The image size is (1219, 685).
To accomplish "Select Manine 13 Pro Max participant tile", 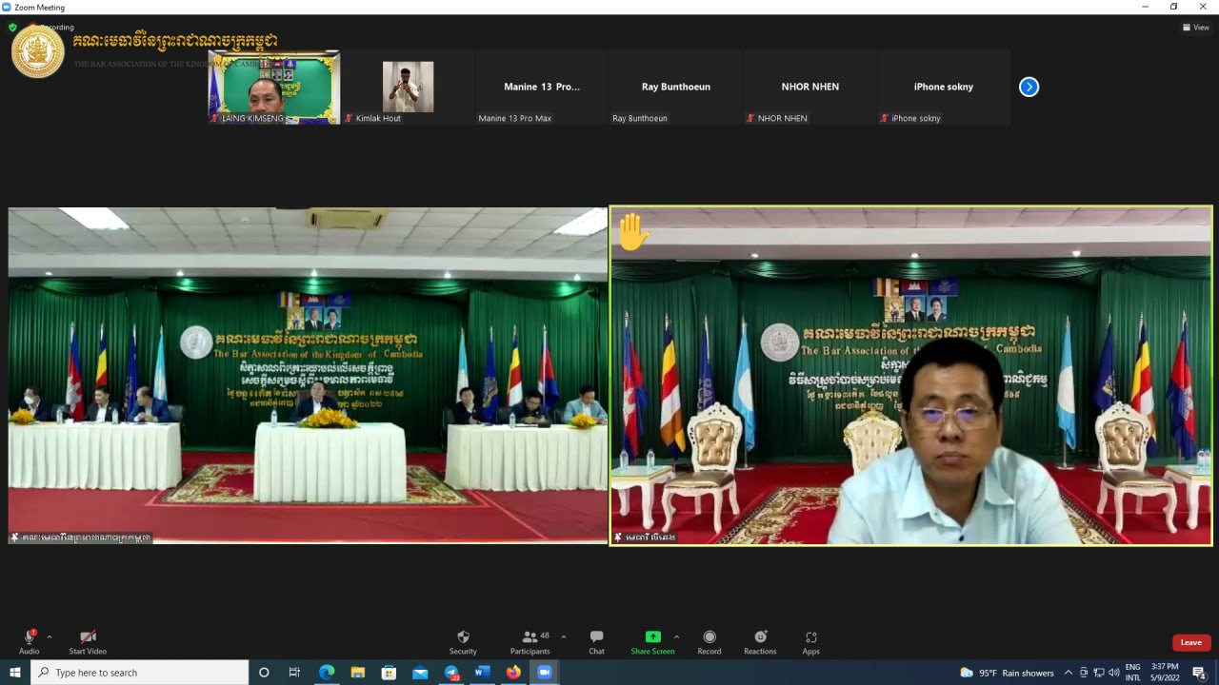I will click(542, 88).
